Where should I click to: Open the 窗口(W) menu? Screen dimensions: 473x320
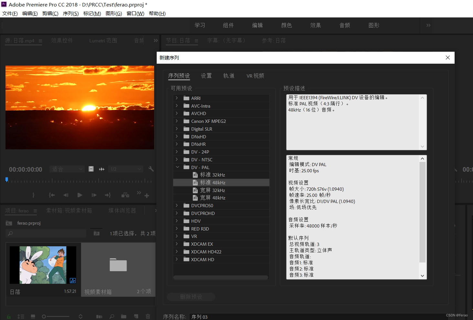(135, 13)
